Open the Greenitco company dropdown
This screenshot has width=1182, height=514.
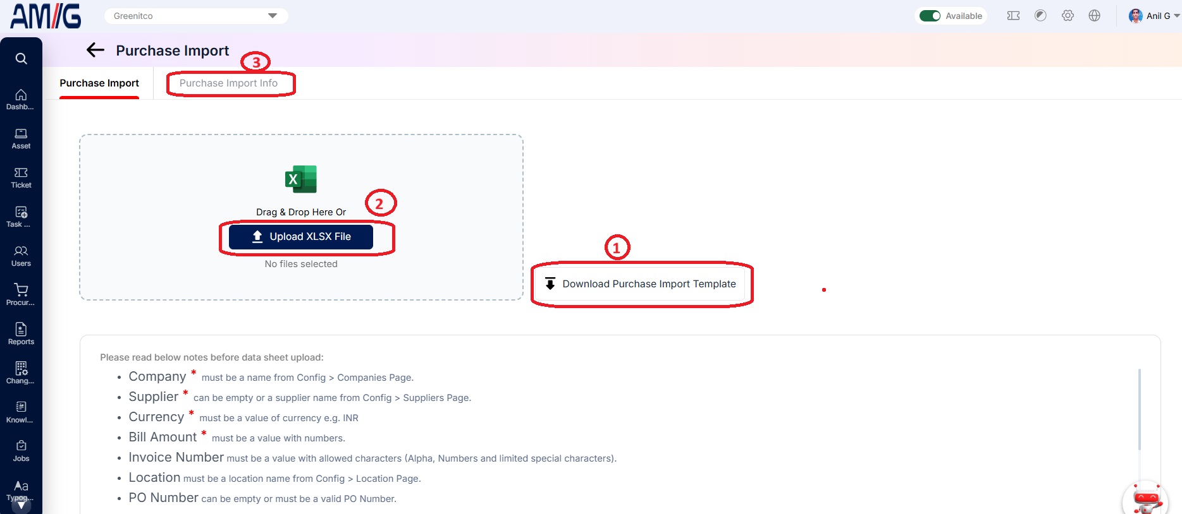[196, 16]
